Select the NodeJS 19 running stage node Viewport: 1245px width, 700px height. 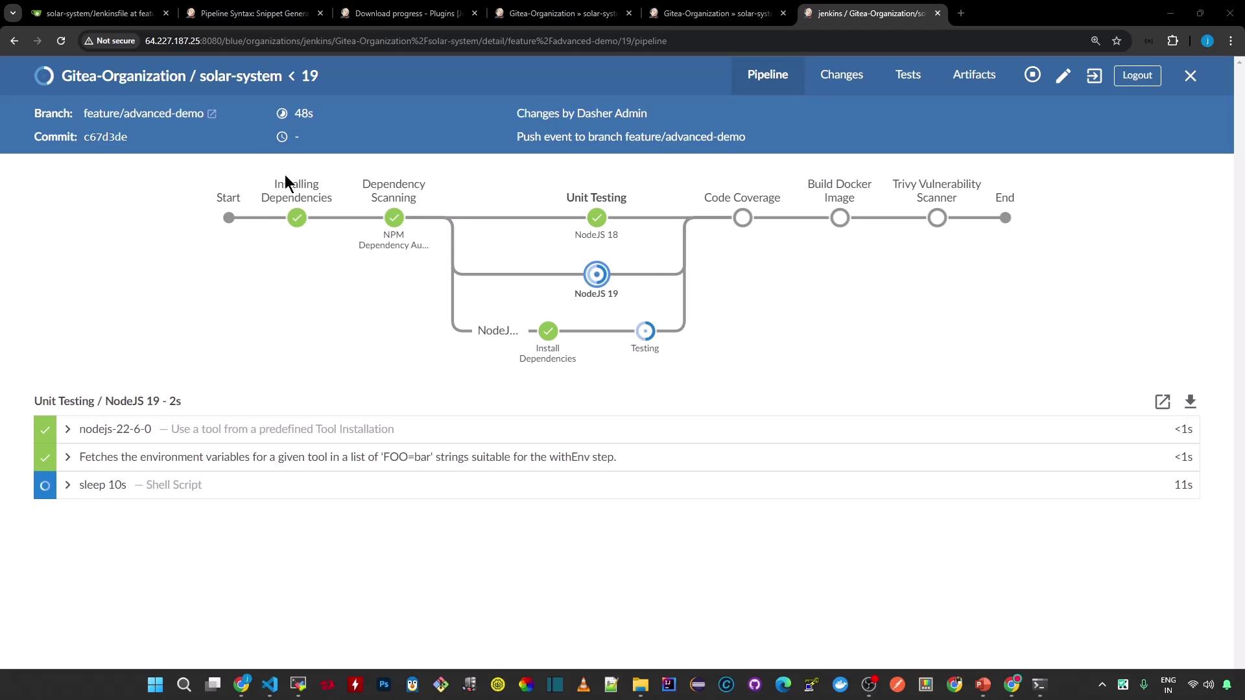pos(596,274)
